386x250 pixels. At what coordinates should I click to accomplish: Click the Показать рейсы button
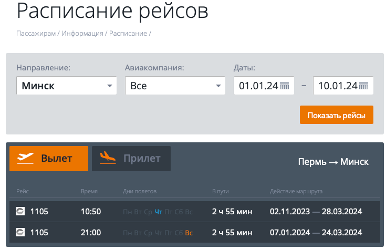(x=337, y=115)
